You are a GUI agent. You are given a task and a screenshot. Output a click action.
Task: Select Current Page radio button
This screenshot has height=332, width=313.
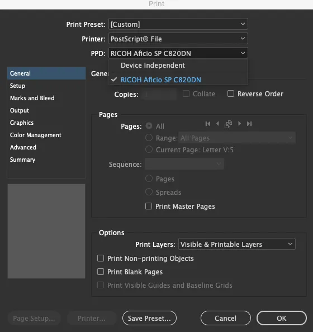point(149,149)
